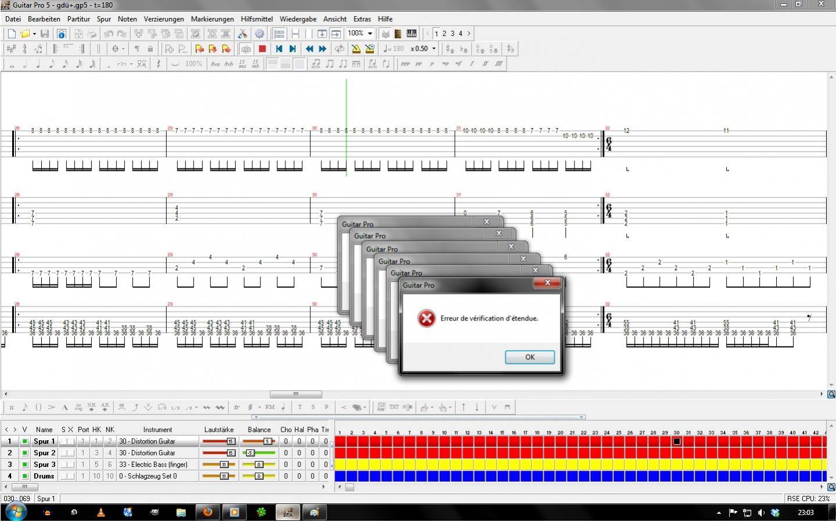Open the Partitur menu

point(78,19)
